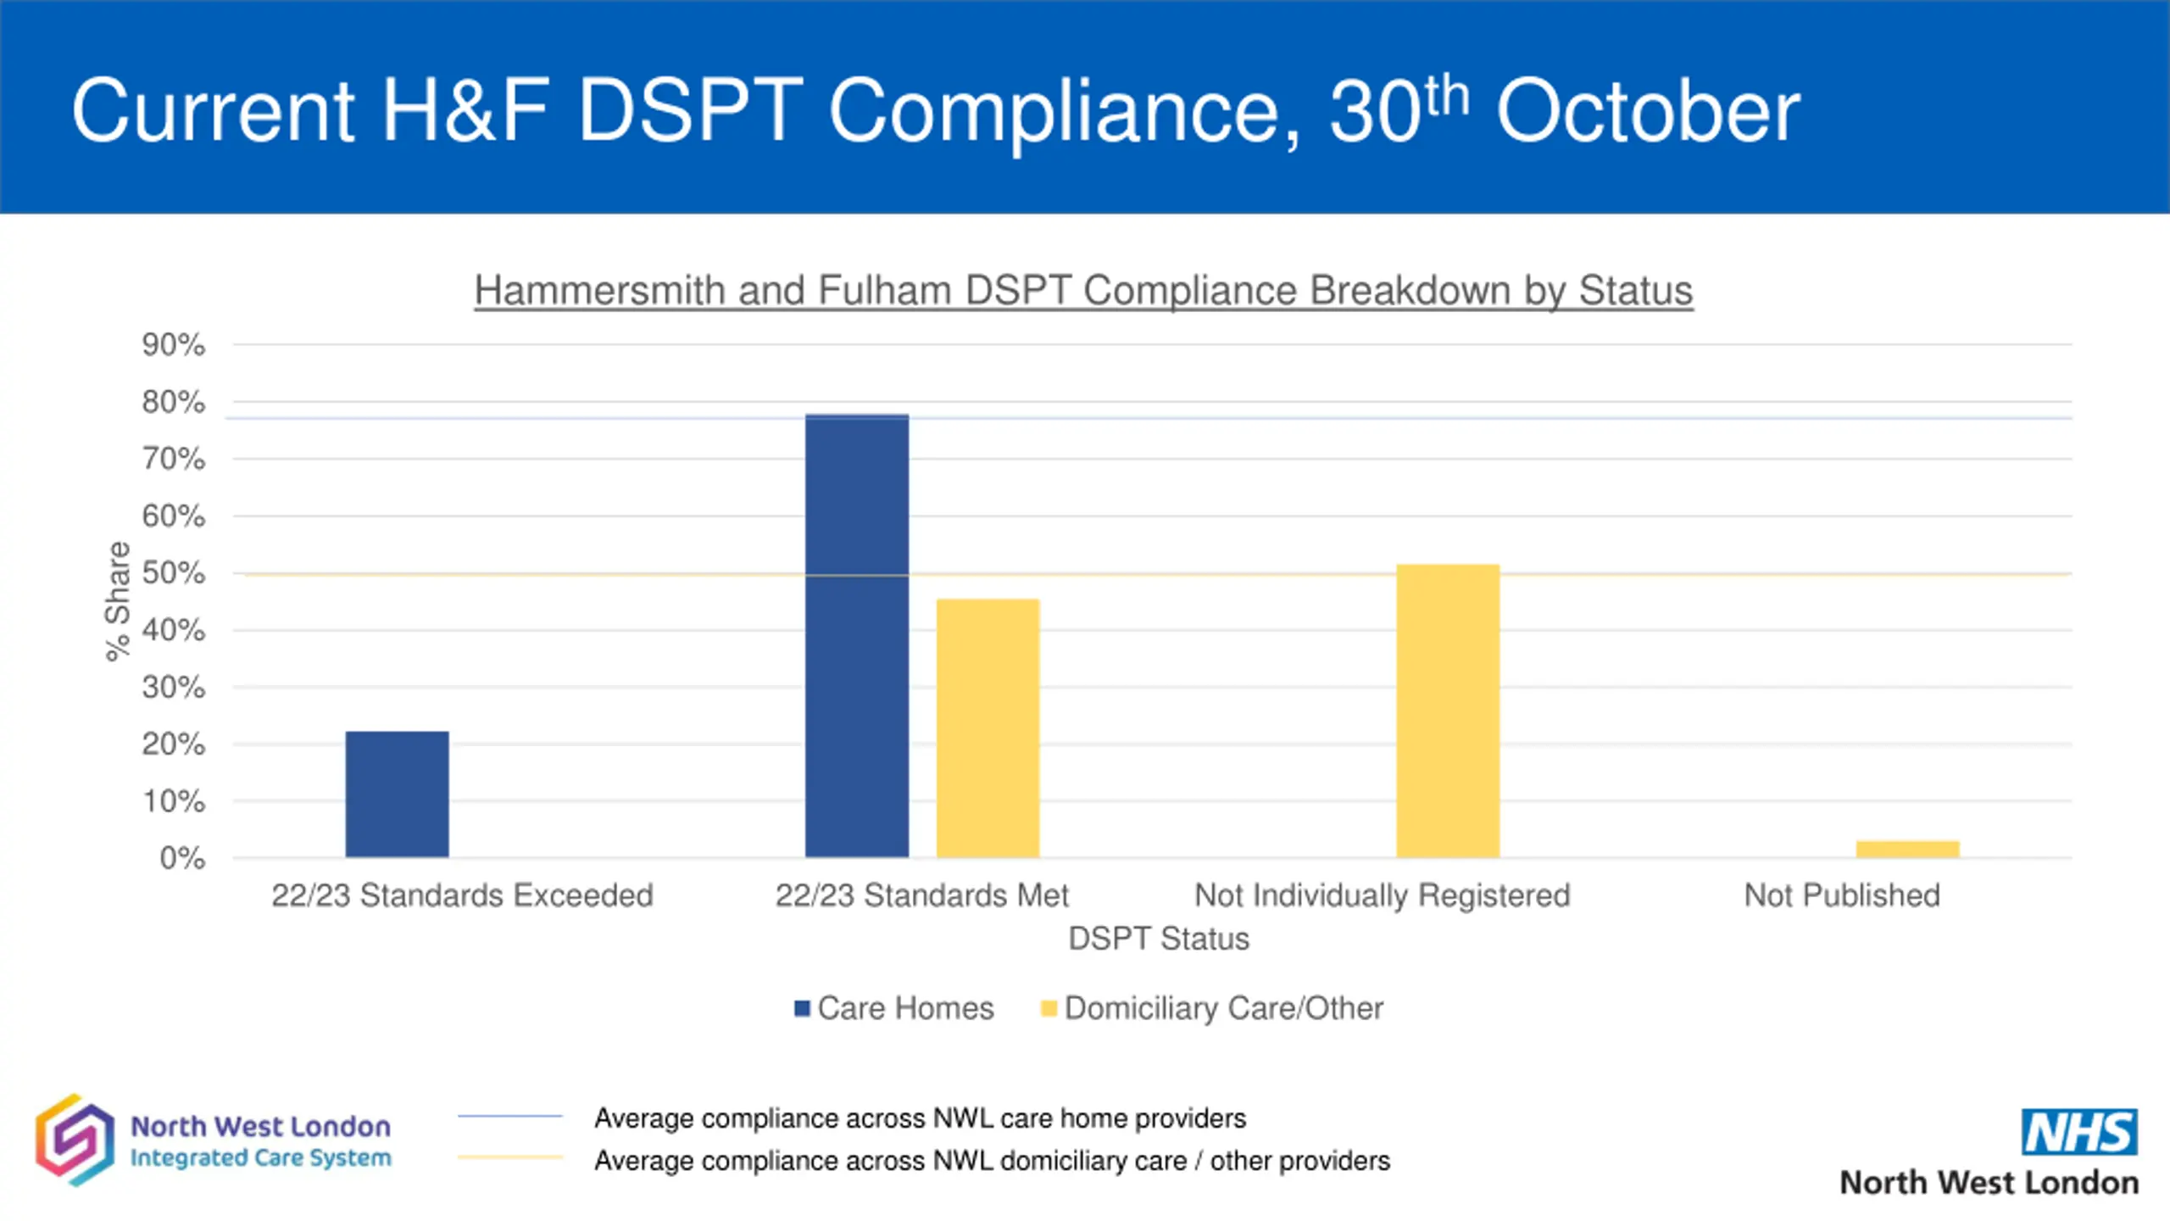Select the small Not Published yellow bar

pos(1907,849)
